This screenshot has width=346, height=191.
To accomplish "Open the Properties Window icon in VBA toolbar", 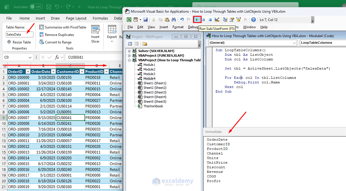I will [x=232, y=20].
